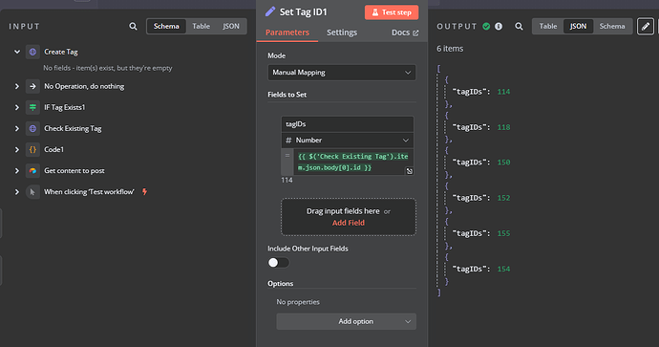
Task: Click the node title pencil icon
Action: pos(270,11)
